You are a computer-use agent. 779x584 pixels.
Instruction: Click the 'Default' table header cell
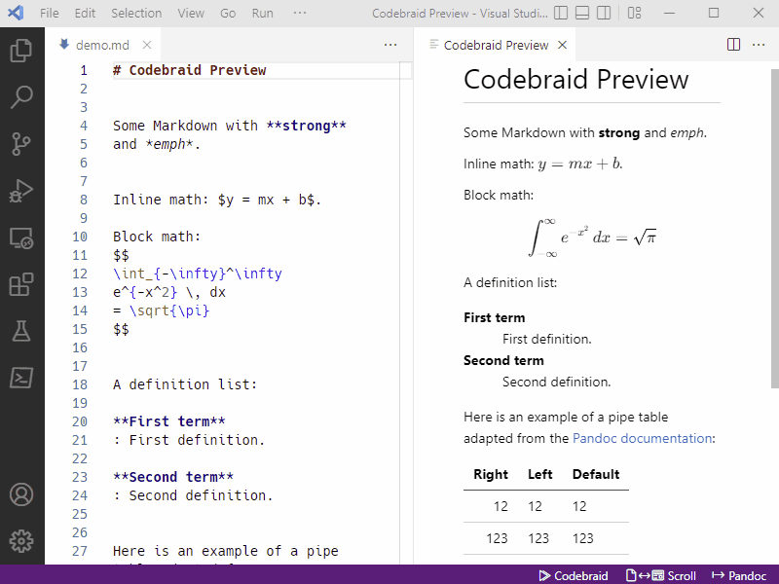[x=596, y=474]
